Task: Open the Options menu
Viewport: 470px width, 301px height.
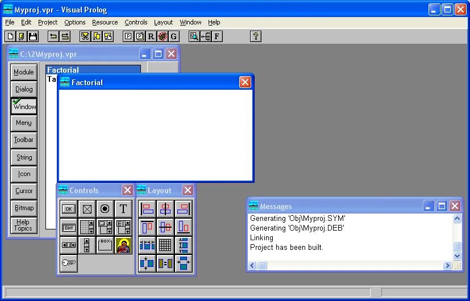Action: 74,23
